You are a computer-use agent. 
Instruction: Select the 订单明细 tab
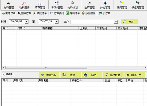tap(8, 74)
